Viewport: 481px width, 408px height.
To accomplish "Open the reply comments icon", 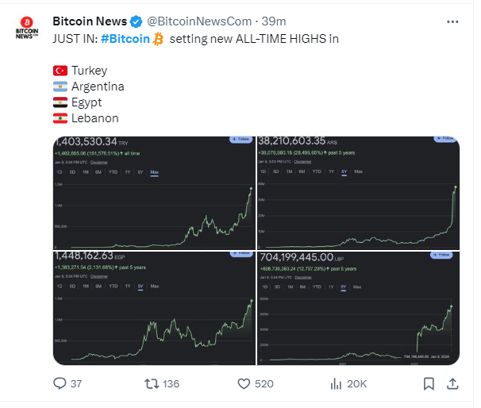I will click(60, 383).
